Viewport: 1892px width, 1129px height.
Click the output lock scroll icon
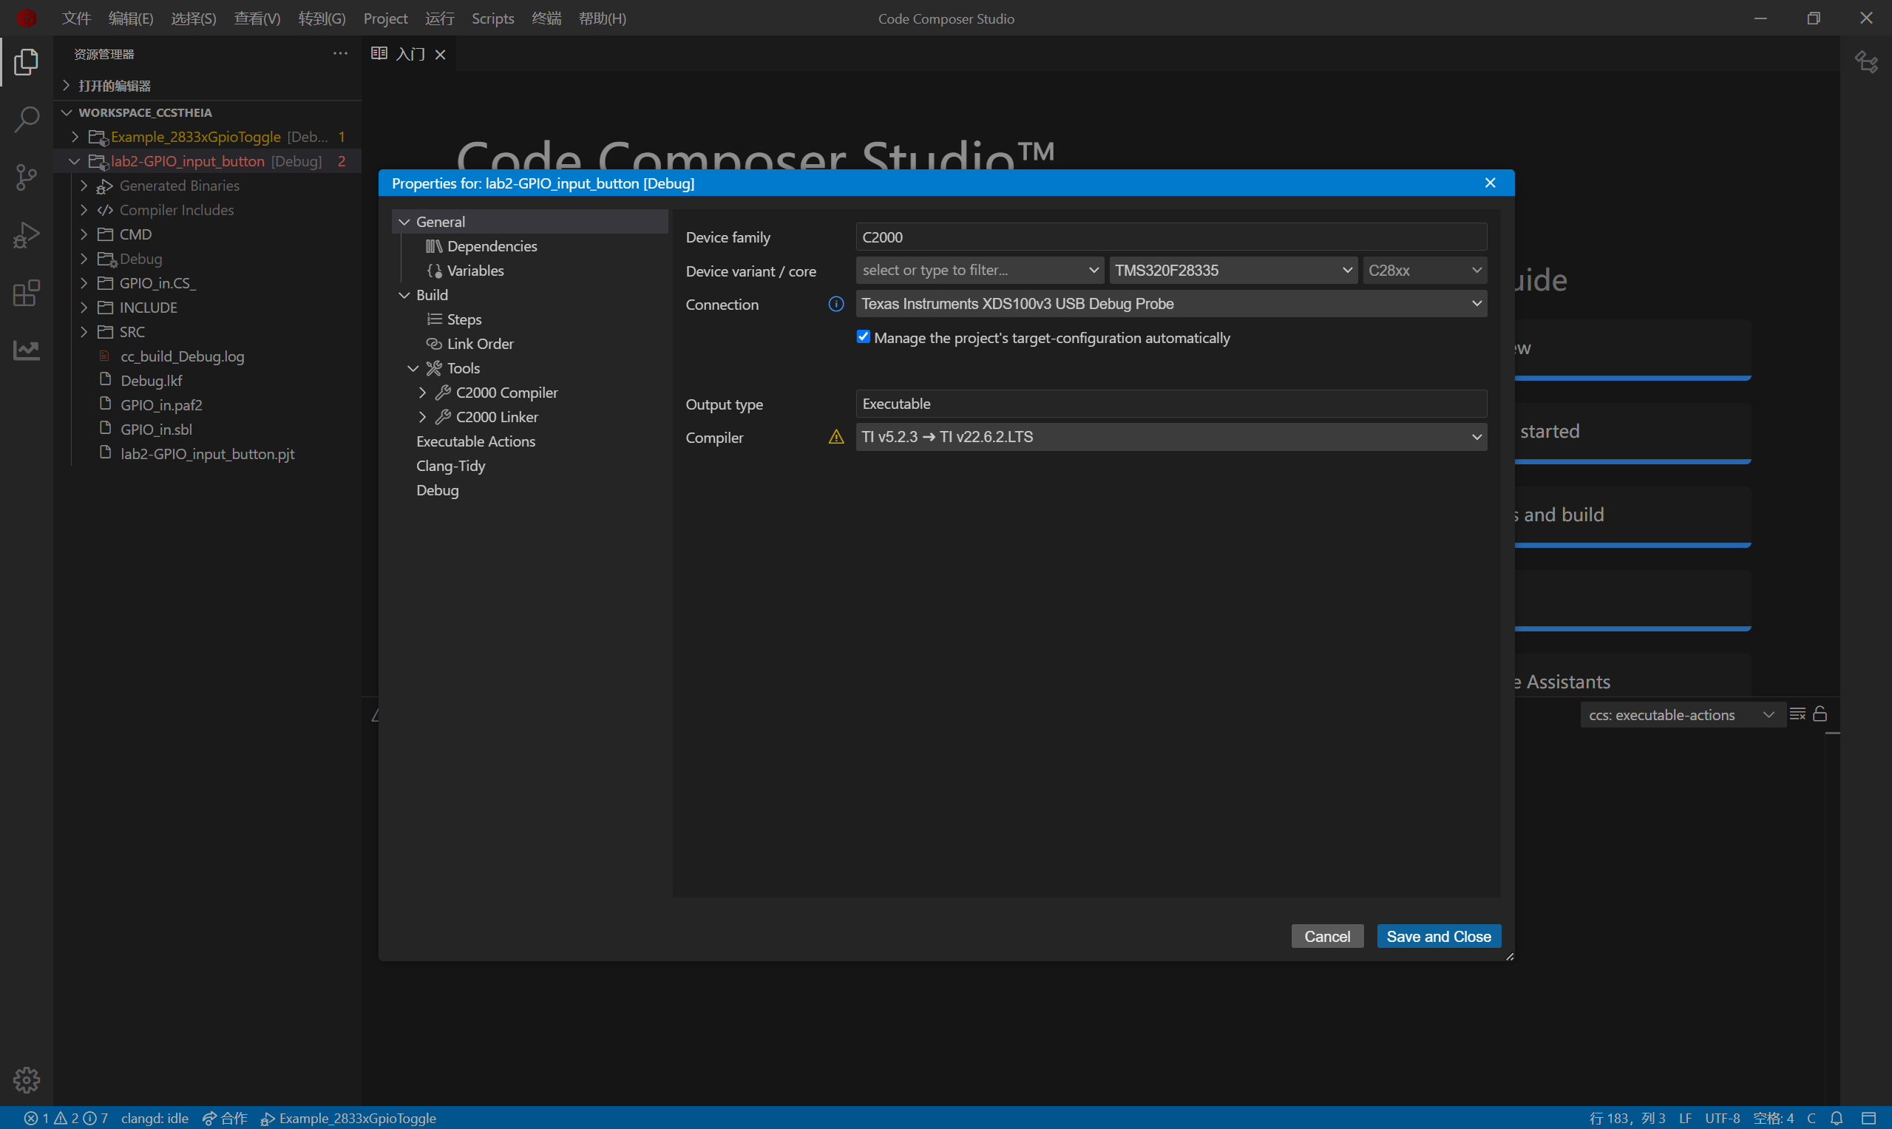tap(1820, 714)
